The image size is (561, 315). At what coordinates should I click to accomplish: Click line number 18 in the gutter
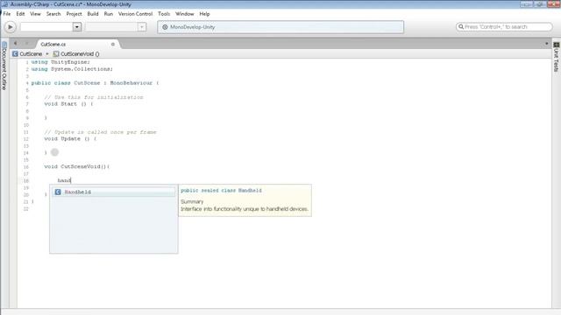26,181
